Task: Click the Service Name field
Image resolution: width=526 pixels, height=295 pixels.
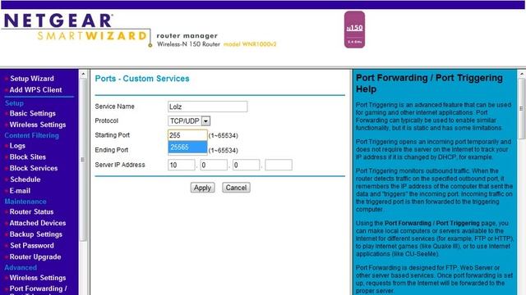Action: click(x=208, y=107)
